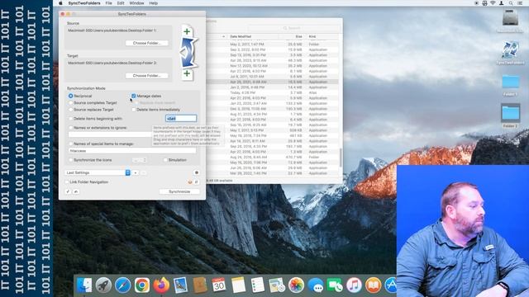Click the green plus beside the Target folder
529x297 pixels.
click(187, 73)
